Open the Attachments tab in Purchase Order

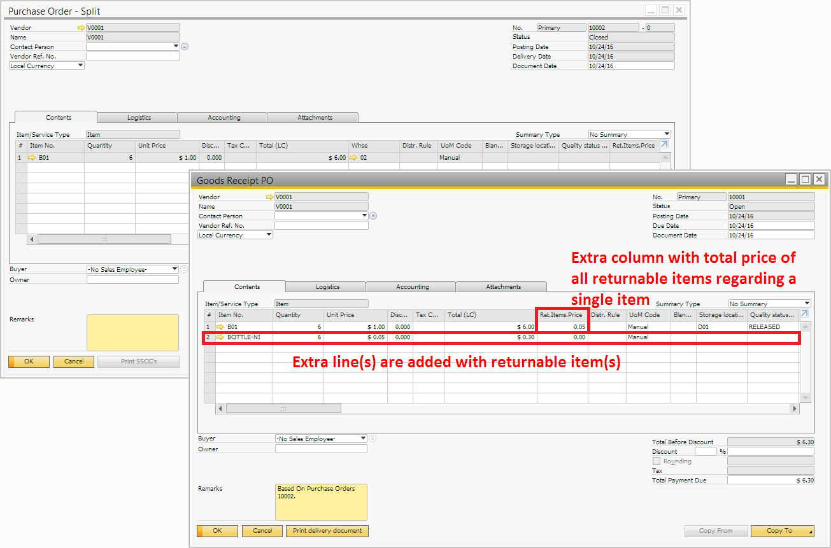[x=315, y=118]
